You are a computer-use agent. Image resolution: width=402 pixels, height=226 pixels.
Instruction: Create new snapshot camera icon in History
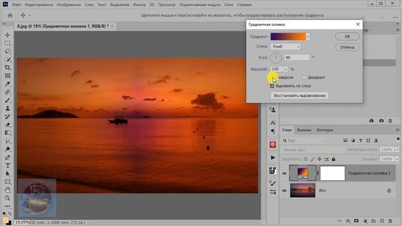coord(381,121)
